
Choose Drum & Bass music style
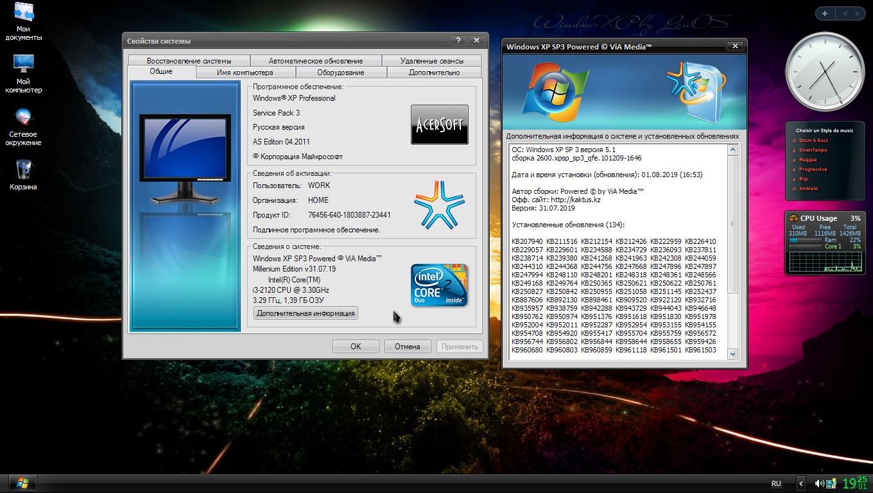pyautogui.click(x=813, y=141)
